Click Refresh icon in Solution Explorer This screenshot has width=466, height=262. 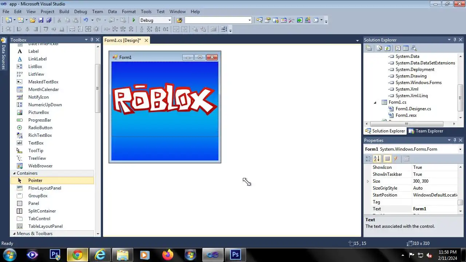387,48
